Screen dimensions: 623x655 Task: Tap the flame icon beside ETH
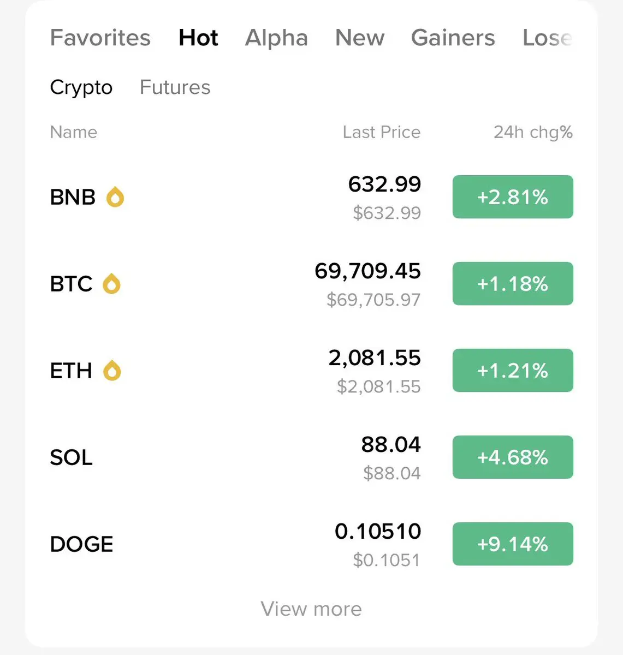[112, 371]
